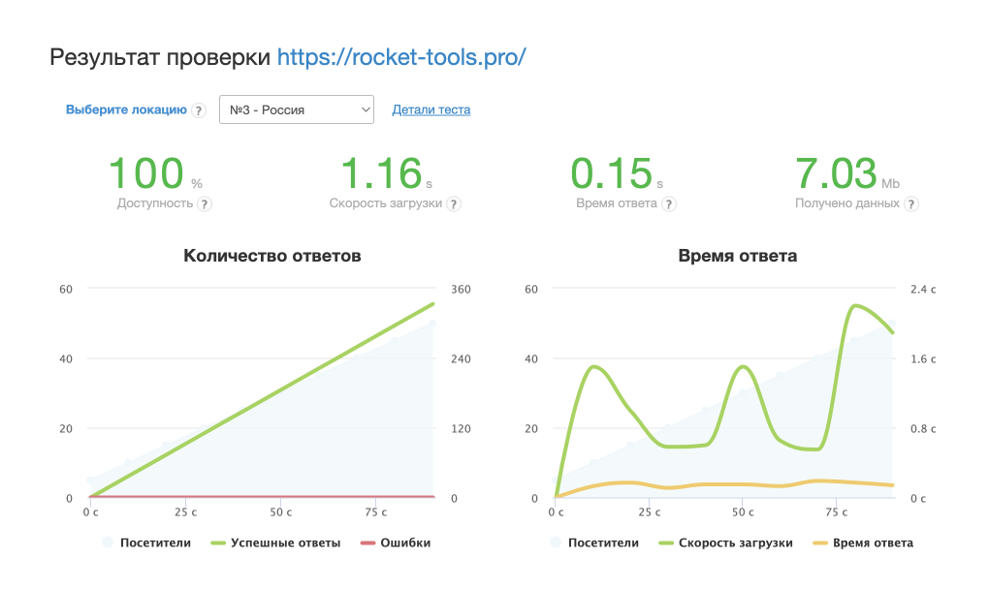The image size is (989, 589).
Task: Toggle Посетители series in Количество ответов chart
Action: [x=145, y=543]
